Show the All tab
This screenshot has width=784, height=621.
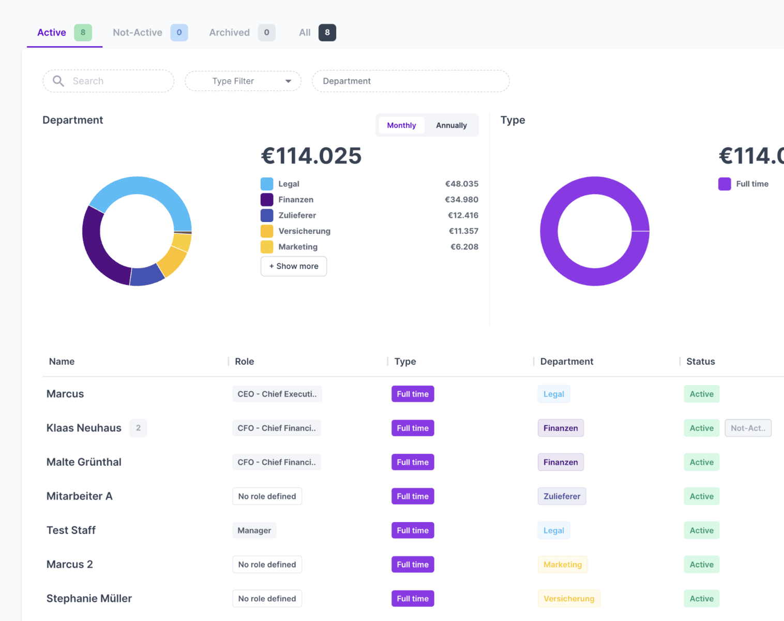305,33
